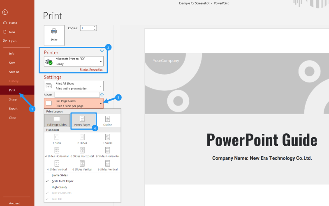
Task: Click into the Slides range field
Action: coord(77,95)
